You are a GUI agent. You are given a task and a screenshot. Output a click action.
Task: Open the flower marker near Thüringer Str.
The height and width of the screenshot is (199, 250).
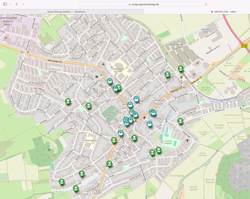[x=180, y=122]
